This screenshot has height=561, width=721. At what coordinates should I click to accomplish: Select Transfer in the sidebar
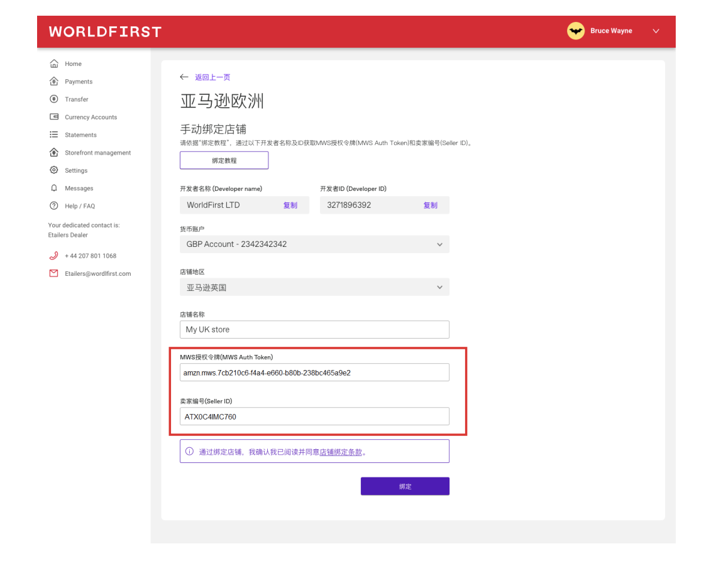pyautogui.click(x=76, y=99)
